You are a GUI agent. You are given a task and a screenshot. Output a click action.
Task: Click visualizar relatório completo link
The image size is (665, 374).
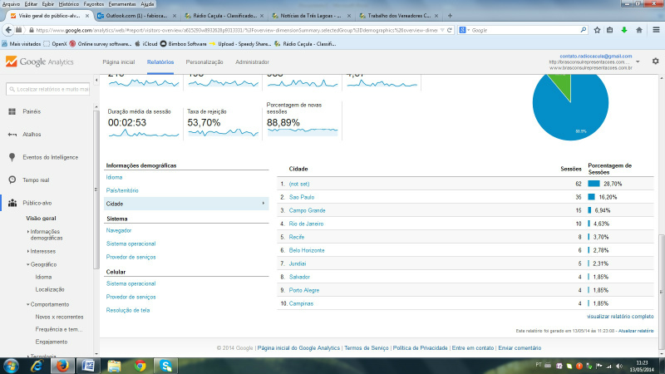coord(620,317)
